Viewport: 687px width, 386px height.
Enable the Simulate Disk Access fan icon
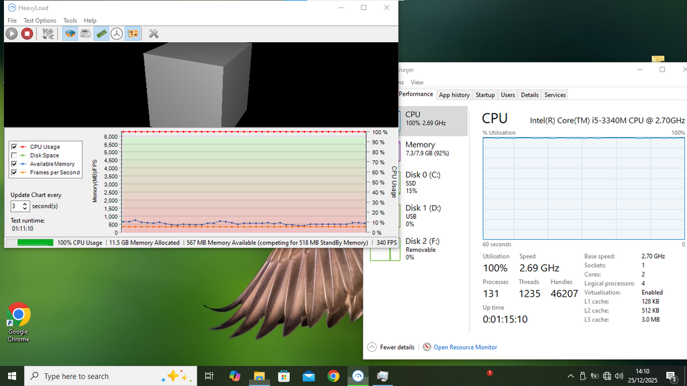pos(117,34)
